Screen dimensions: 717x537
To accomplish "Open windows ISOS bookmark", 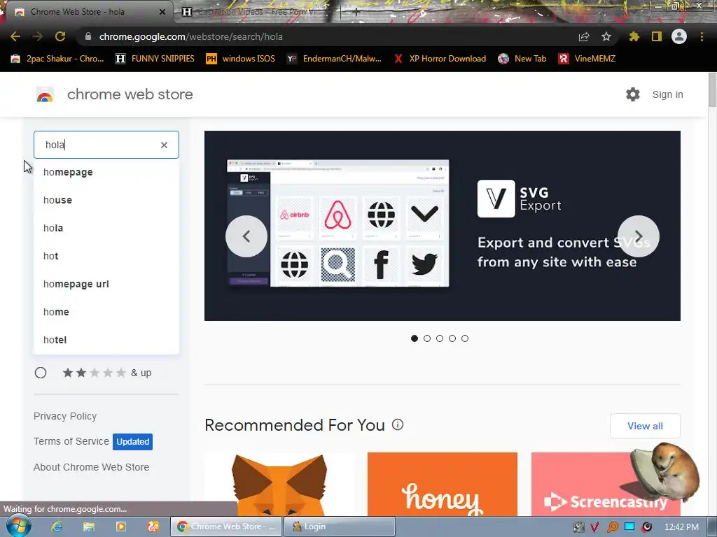I will [241, 59].
